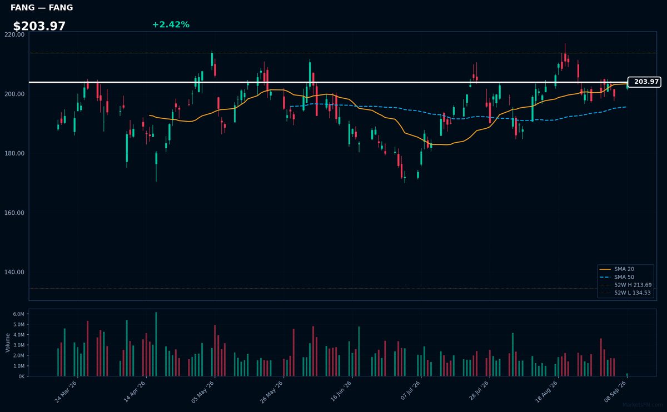Click the 16 Jun '26 date label
667x412 pixels.
pyautogui.click(x=340, y=391)
